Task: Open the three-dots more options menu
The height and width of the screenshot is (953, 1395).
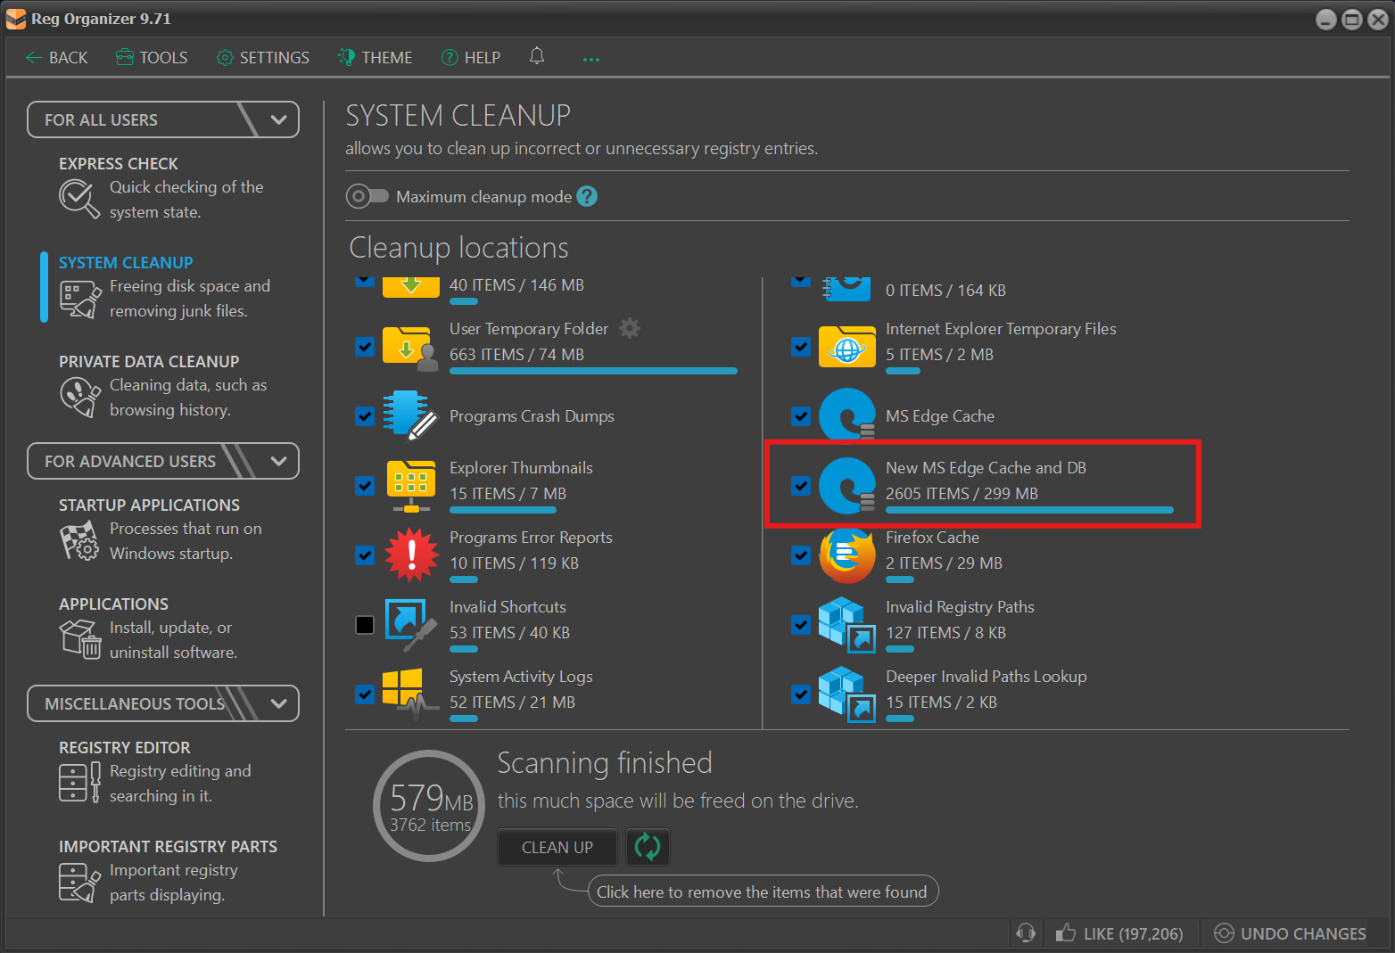Action: [590, 59]
